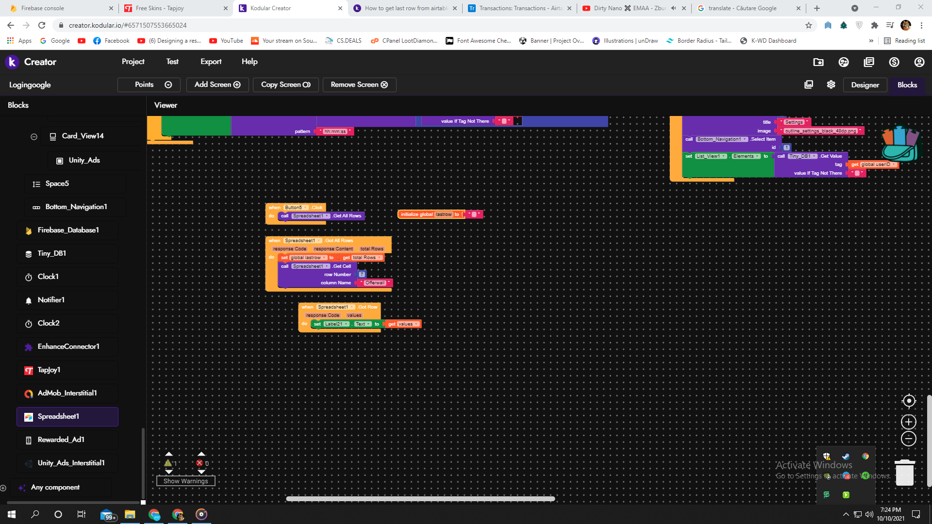Zoom in on the blocks workspace
Screen dimensions: 932x524
click(909, 422)
